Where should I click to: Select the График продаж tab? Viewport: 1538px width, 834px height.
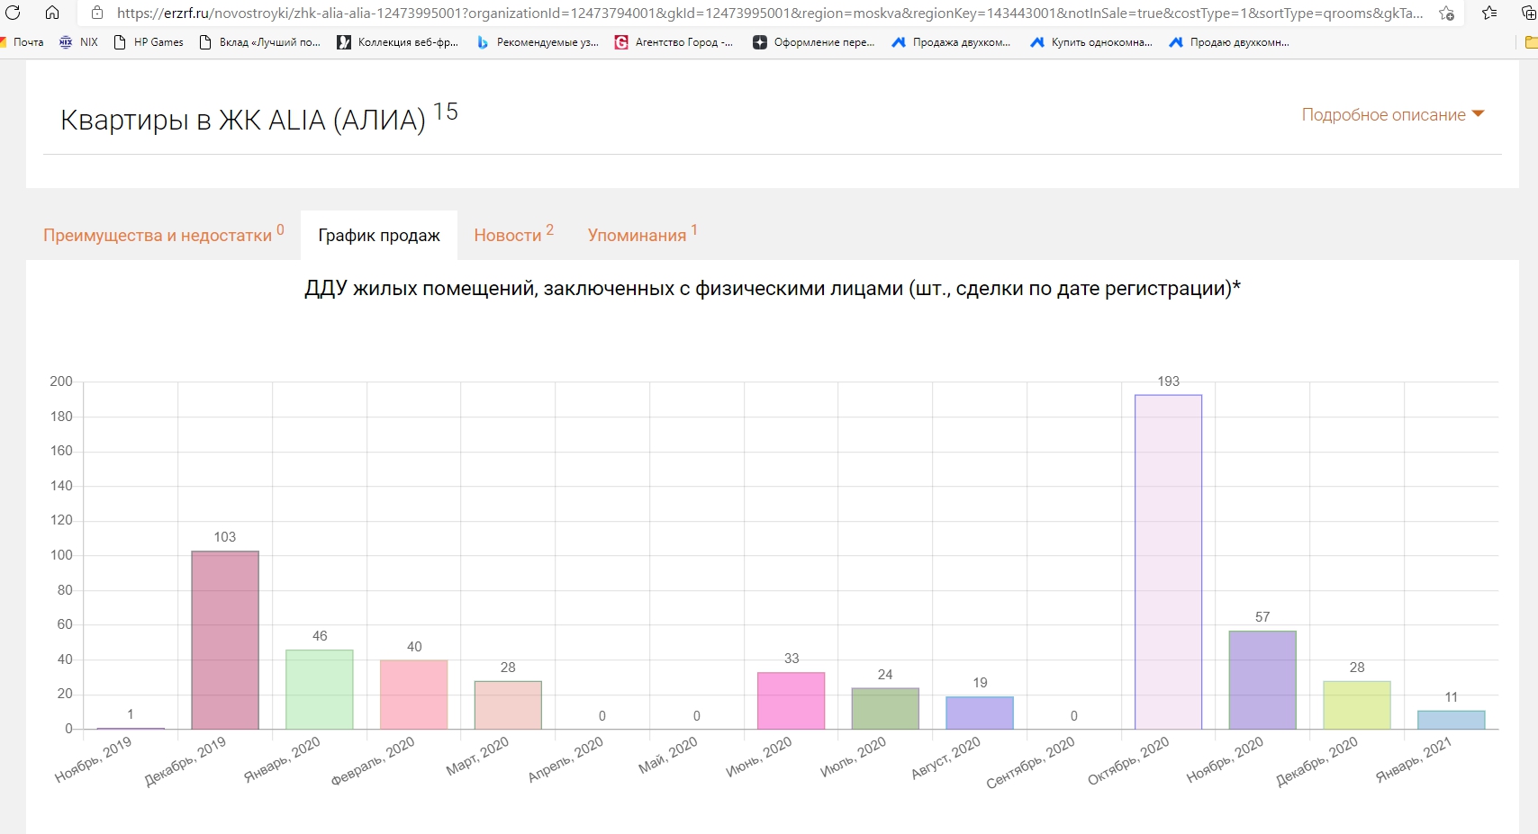click(379, 235)
